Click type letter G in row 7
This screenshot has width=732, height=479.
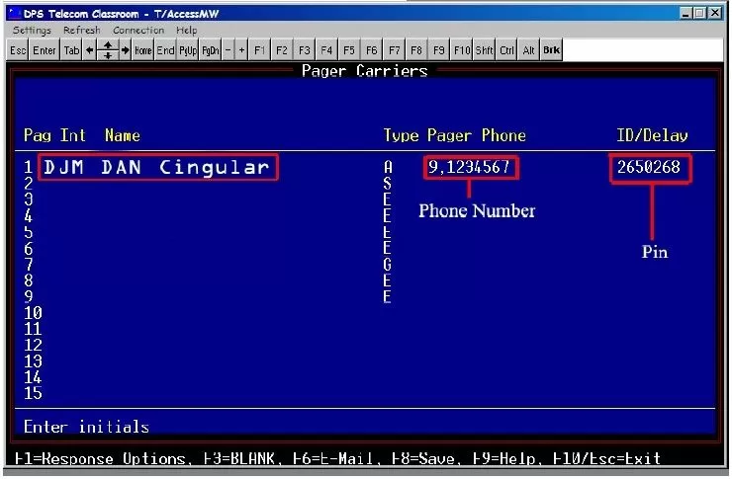point(388,265)
